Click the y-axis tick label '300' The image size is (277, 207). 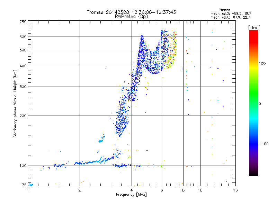tap(23, 87)
